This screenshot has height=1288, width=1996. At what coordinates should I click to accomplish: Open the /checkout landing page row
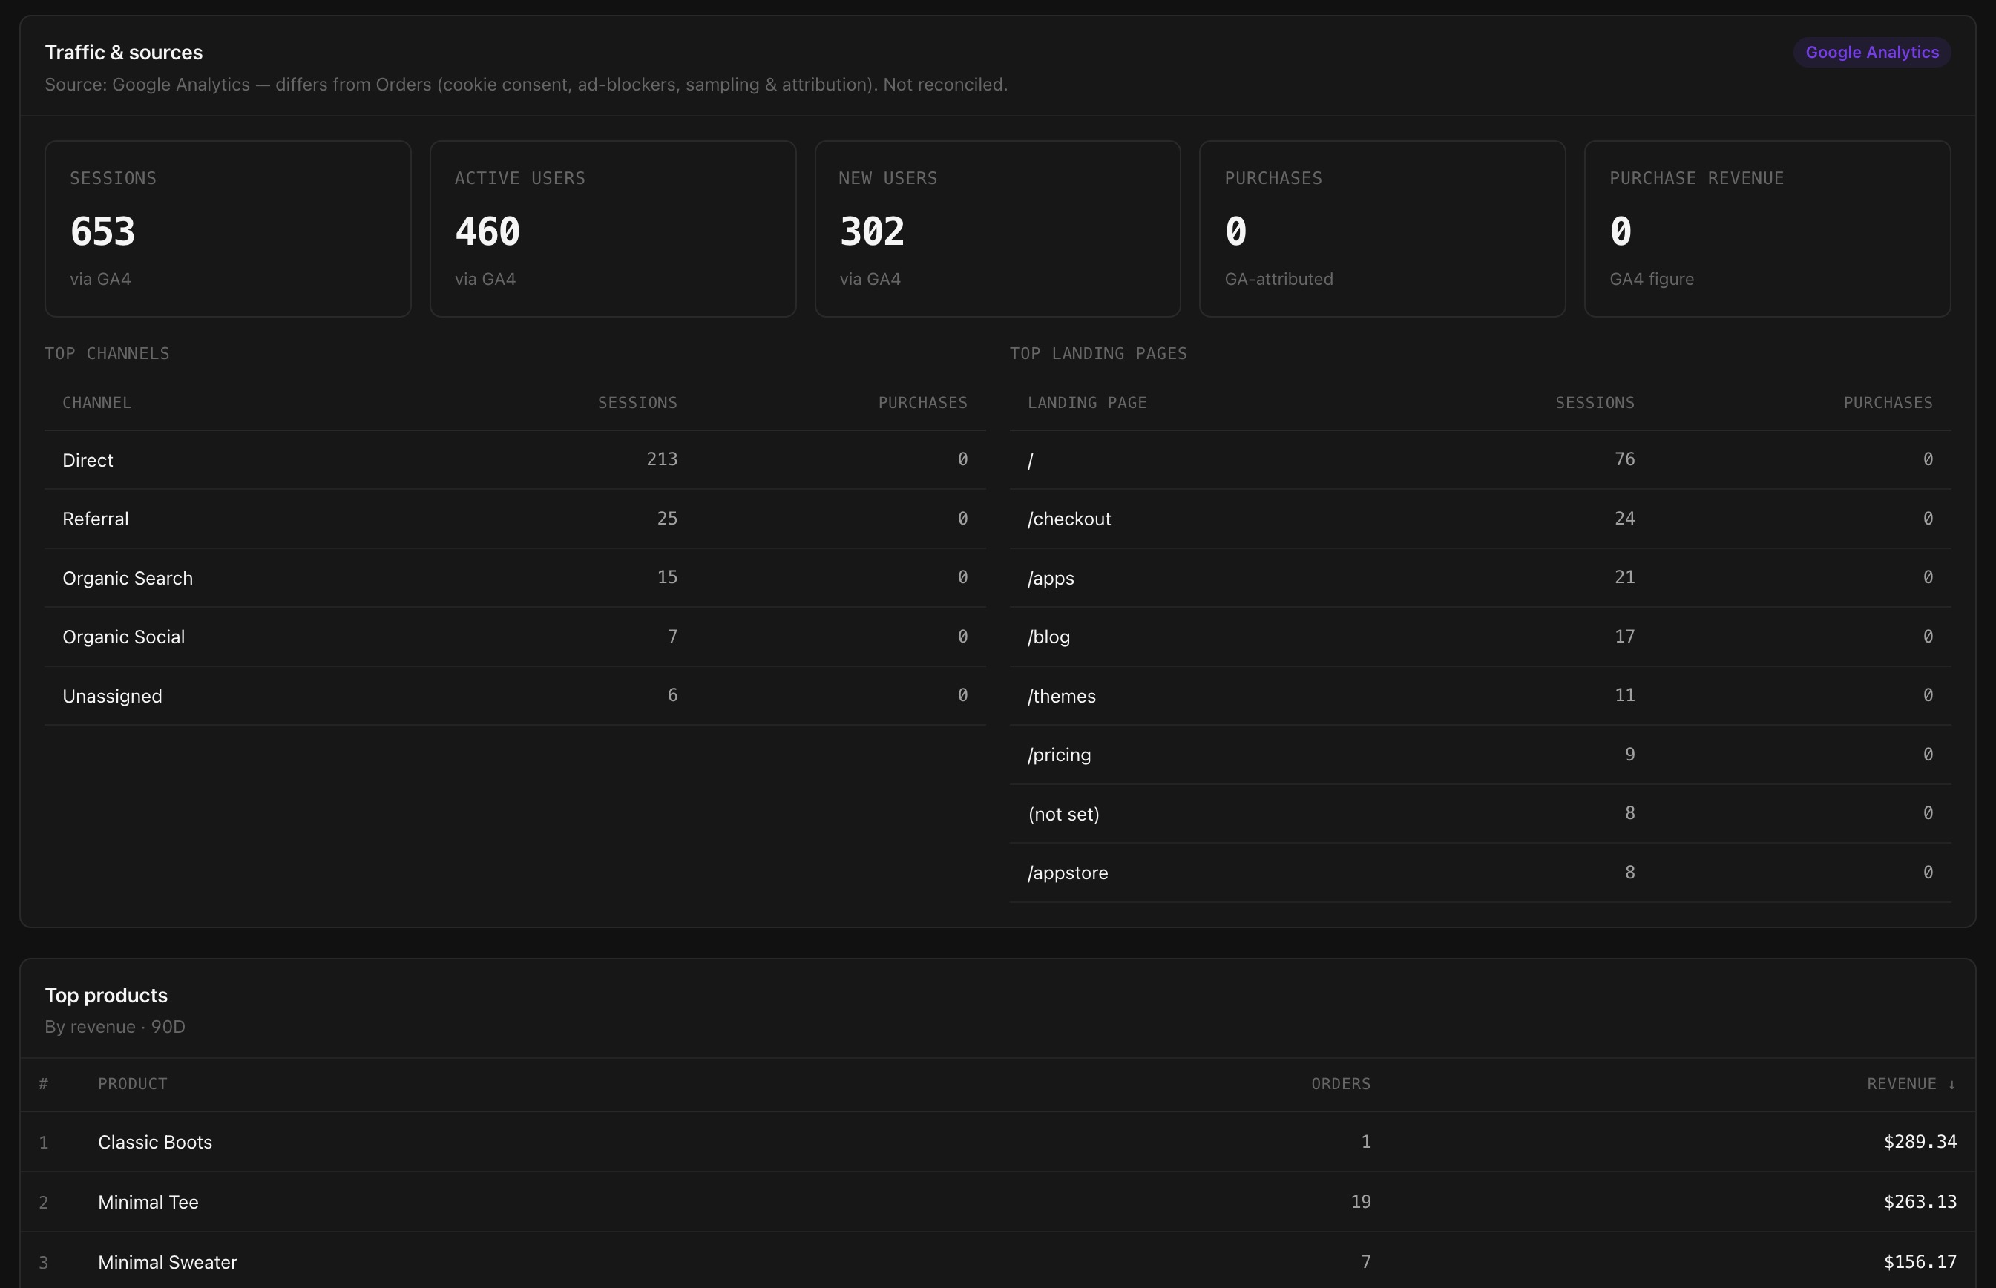tap(1480, 519)
